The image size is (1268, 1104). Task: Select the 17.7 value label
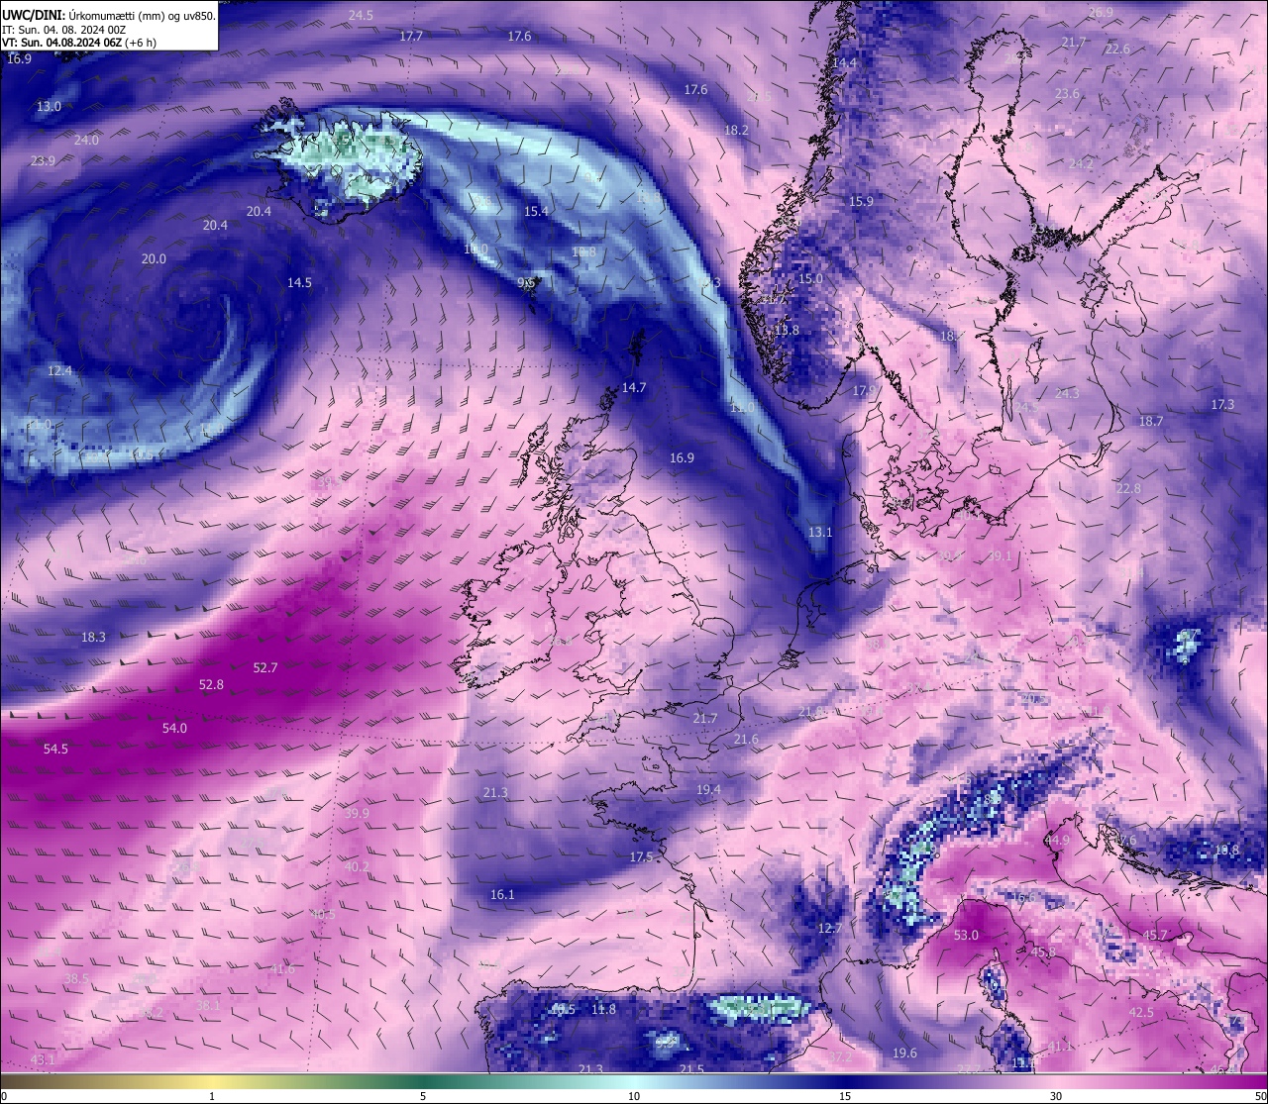coord(411,36)
